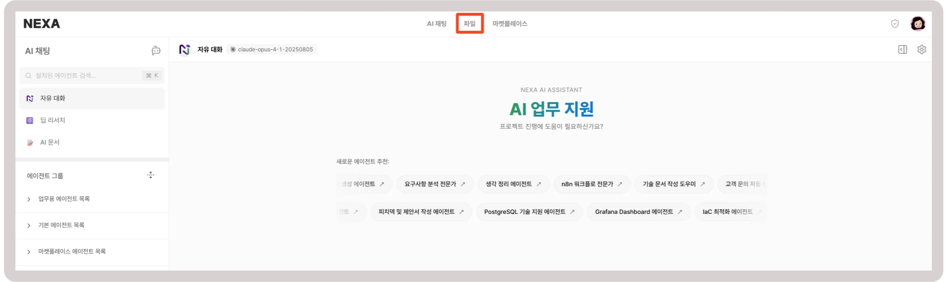Click the 에이전트 그룹 heading
Screen dimensions: 947x282
45,176
